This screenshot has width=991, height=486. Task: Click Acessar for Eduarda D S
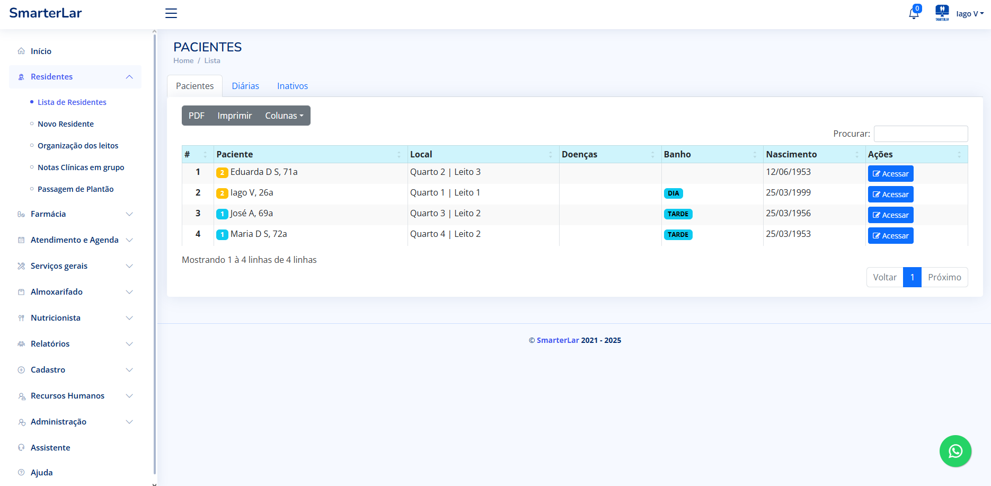click(890, 174)
